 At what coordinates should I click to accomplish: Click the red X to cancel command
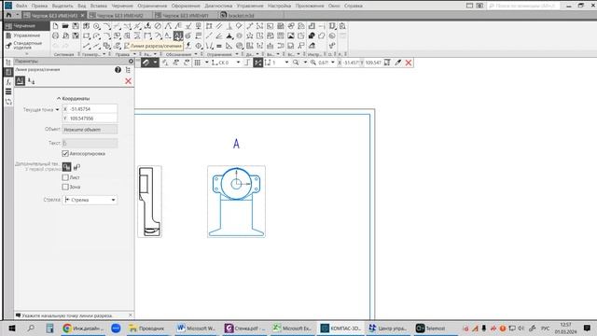point(129,81)
